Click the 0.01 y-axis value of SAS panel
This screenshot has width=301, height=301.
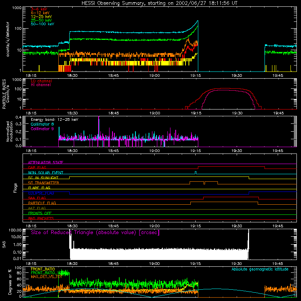point(17,258)
